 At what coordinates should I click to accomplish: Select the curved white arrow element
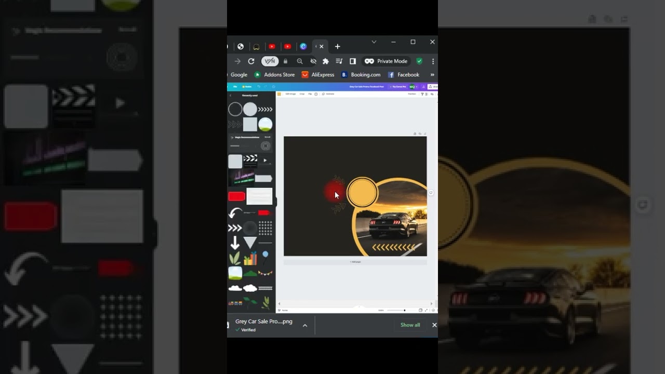235,213
